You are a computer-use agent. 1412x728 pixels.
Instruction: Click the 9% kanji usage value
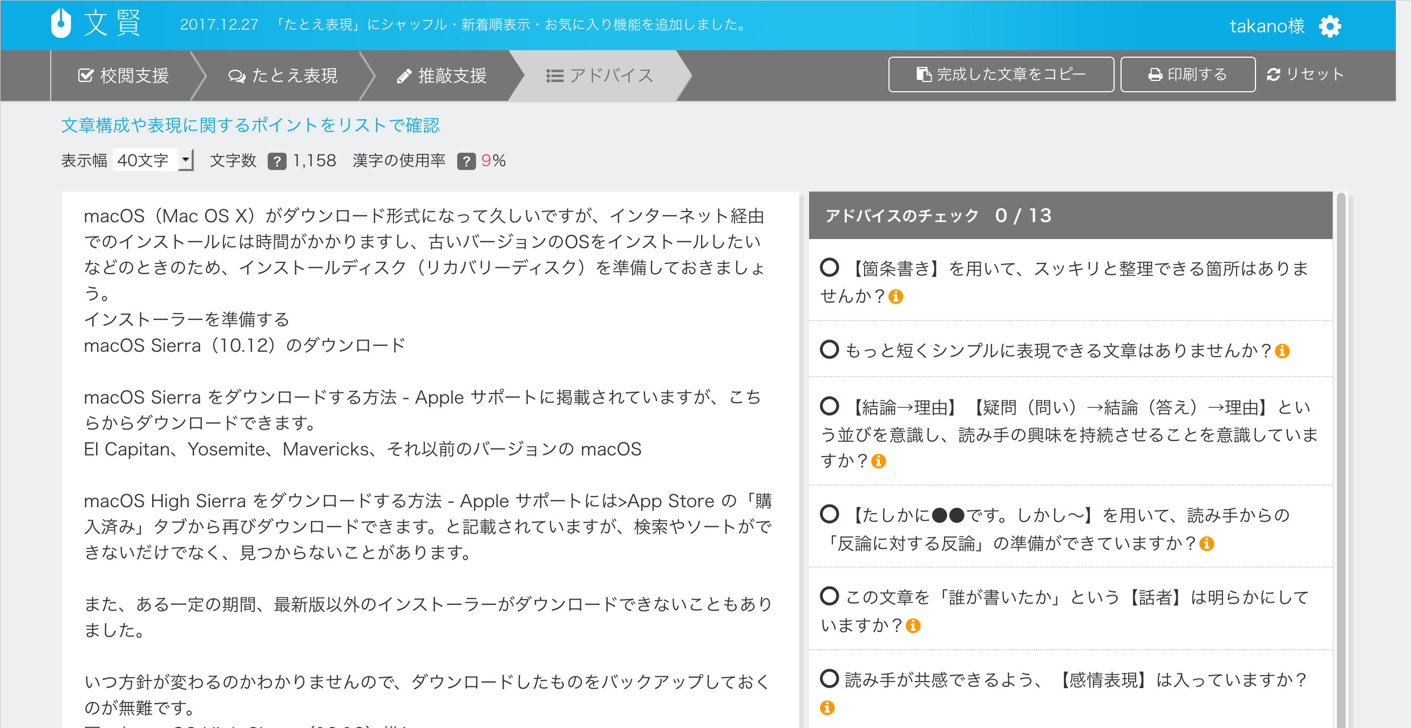[493, 161]
